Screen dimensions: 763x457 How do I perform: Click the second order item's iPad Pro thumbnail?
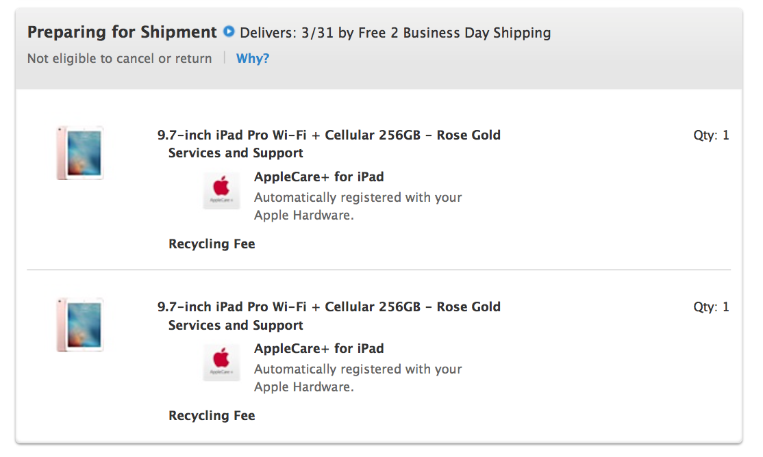[80, 324]
